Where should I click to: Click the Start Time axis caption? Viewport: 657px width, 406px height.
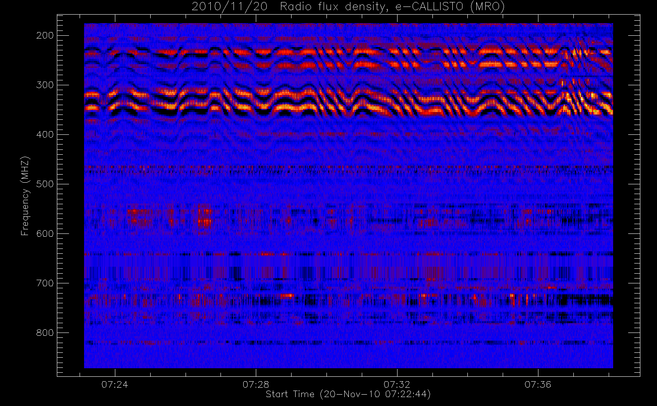point(348,394)
